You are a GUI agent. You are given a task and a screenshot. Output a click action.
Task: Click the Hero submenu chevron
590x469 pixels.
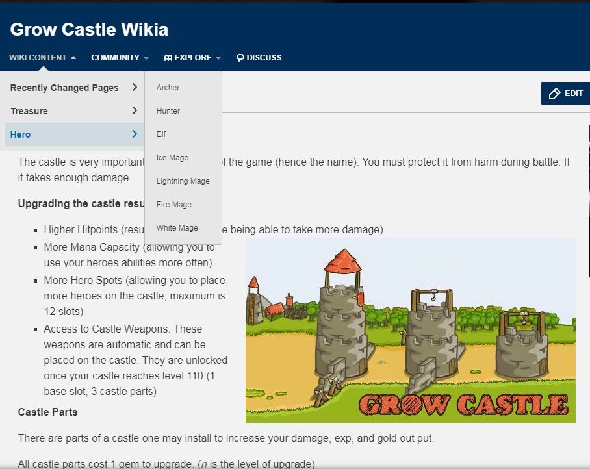(x=135, y=134)
